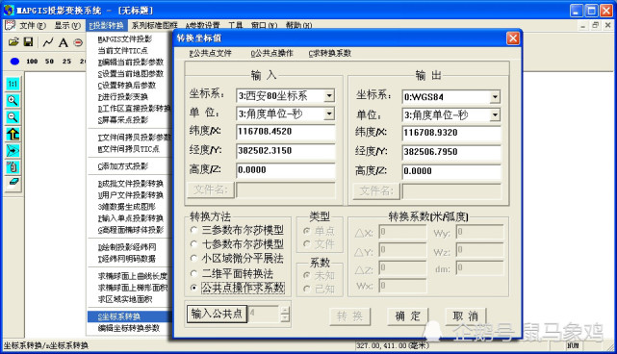Viewport: 617px width, 354px height.
Task: Close the 转换坐标值 dialog
Action: 513,38
